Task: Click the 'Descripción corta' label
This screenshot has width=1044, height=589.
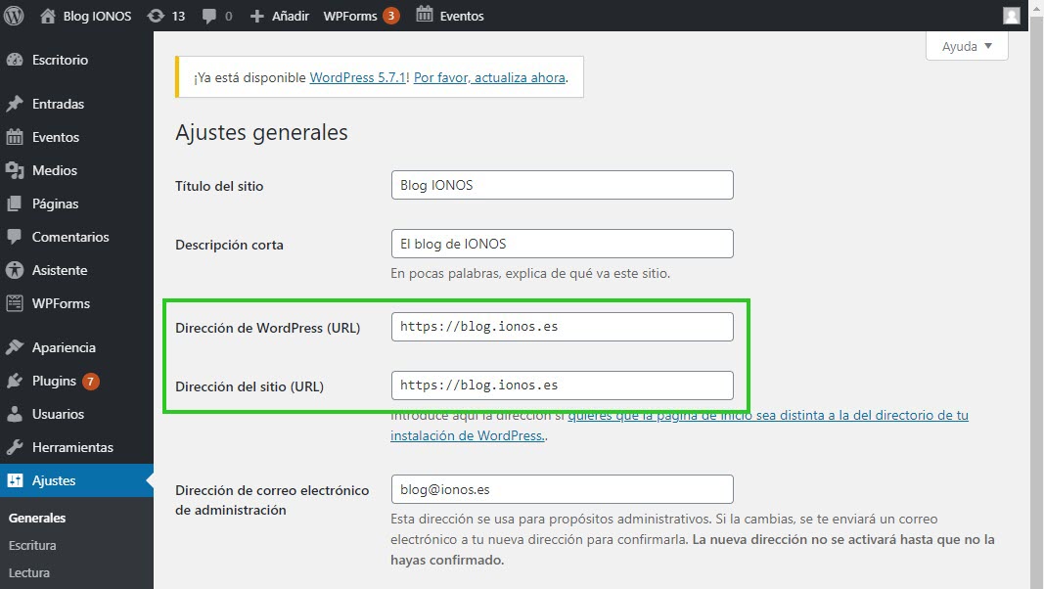Action: point(229,245)
